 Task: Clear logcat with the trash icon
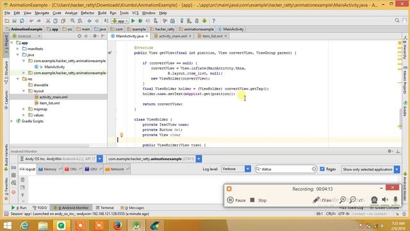tap(22, 180)
